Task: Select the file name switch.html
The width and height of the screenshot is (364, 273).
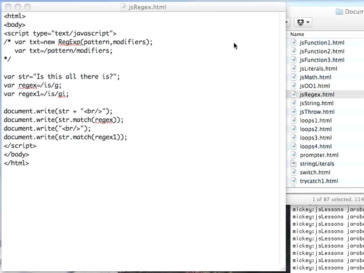Action: (315, 172)
